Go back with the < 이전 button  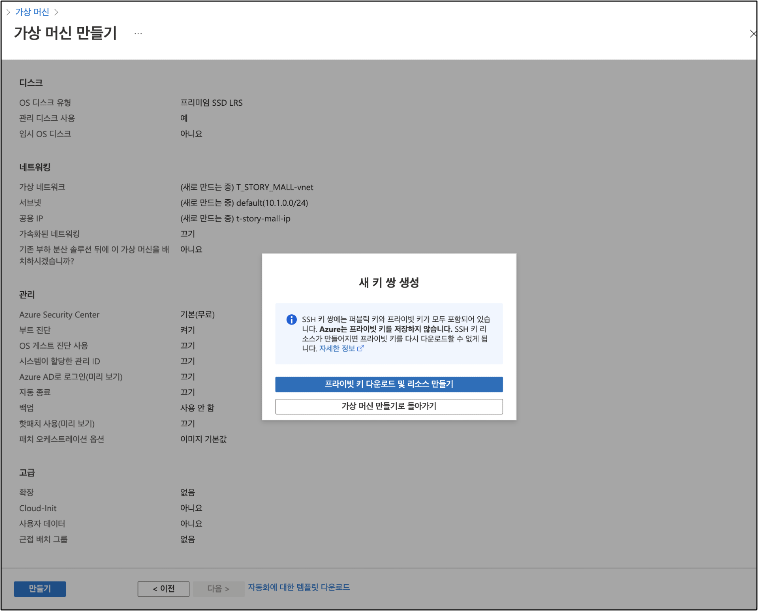(163, 589)
